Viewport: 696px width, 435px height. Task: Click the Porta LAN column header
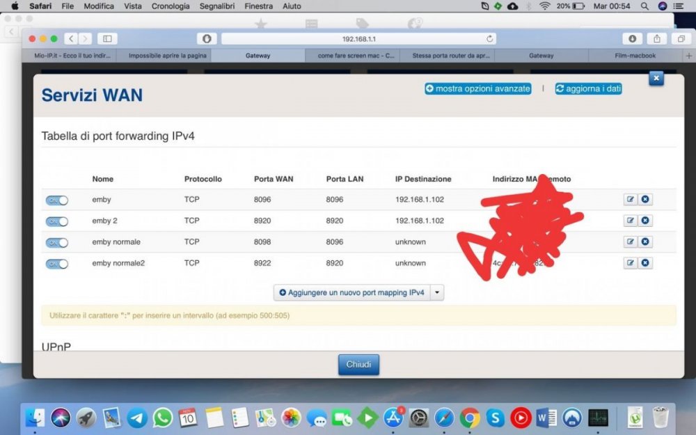(x=345, y=179)
